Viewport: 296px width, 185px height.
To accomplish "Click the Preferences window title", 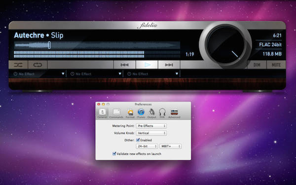I will coord(143,104).
